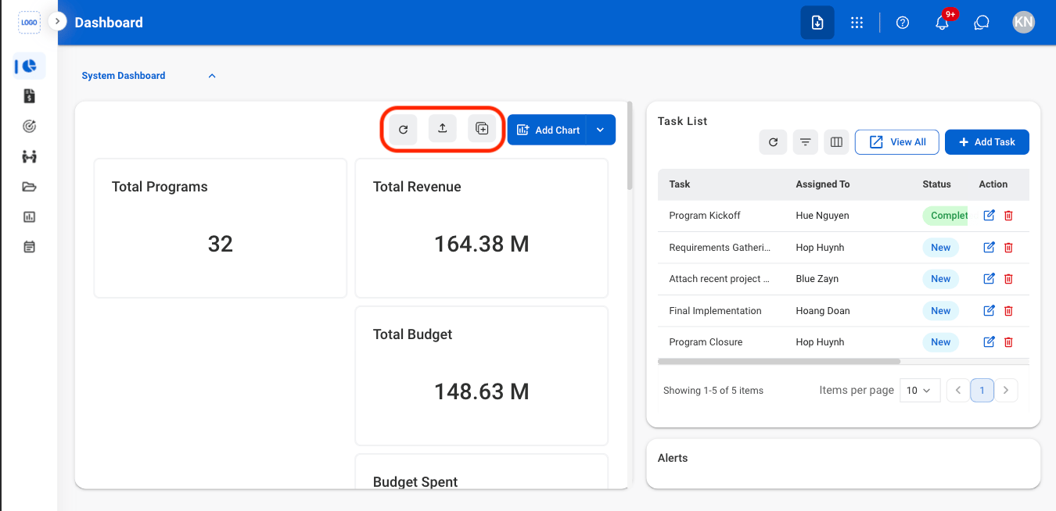
Task: Click the dashboard panel vertical scrollbar
Action: (630, 145)
